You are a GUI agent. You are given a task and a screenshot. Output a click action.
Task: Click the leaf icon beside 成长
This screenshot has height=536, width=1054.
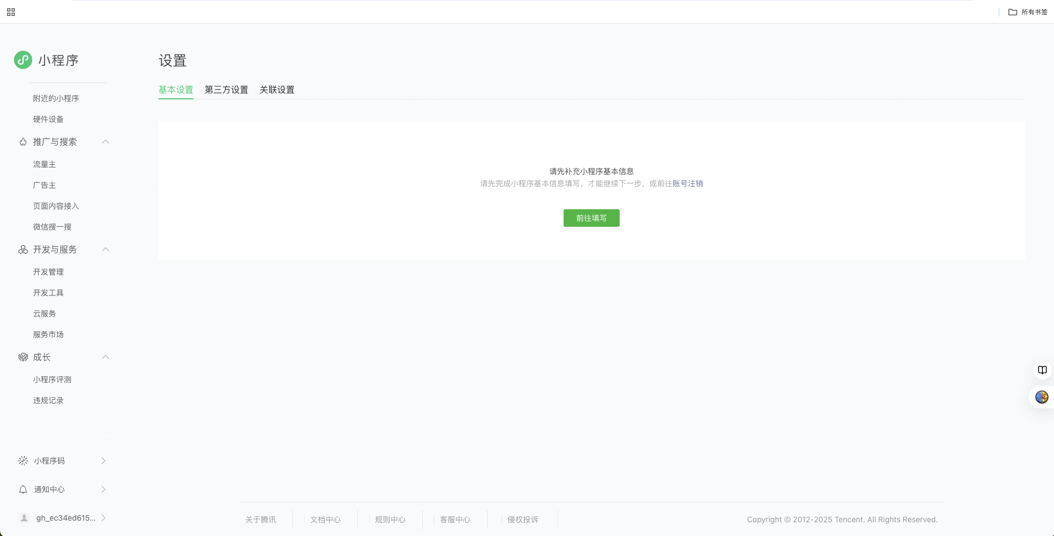[23, 357]
